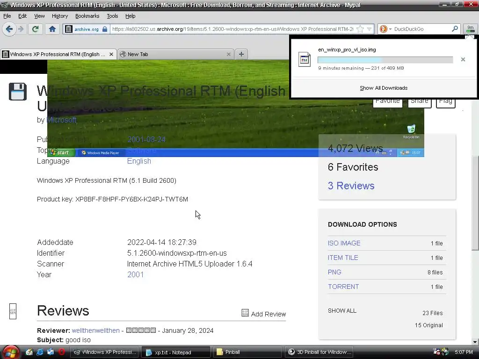
Task: Cancel the en_winxp_pro_vl_iso.img download
Action: (463, 59)
